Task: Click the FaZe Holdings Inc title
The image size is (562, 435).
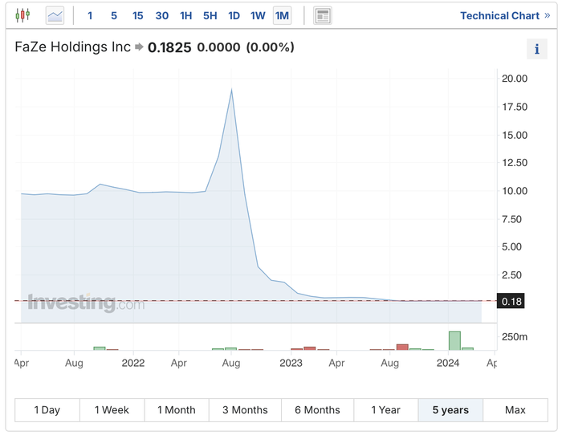Action: click(x=73, y=47)
